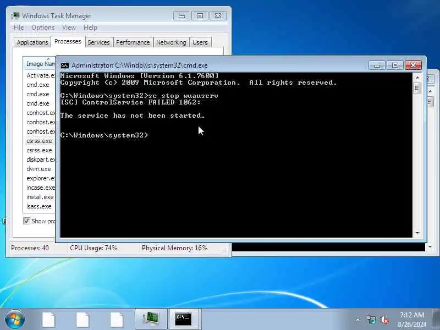Select the lsass.exe process row

coord(40,206)
